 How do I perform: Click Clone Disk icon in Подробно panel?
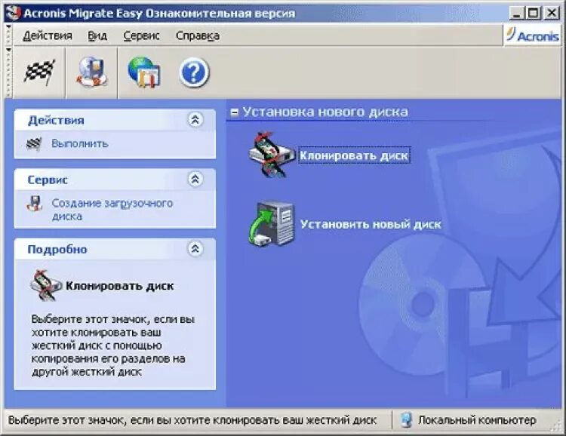[45, 285]
